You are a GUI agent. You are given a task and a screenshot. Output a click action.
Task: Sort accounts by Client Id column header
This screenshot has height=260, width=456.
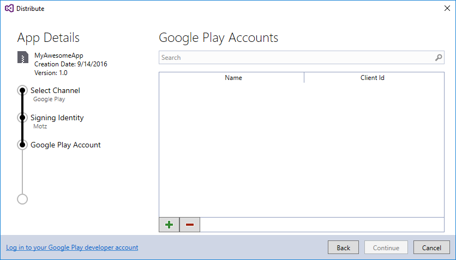(374, 78)
